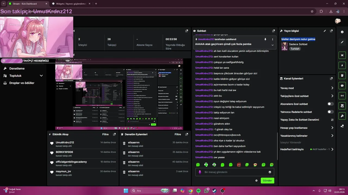Open Steam from the taskbar

tap(214, 191)
